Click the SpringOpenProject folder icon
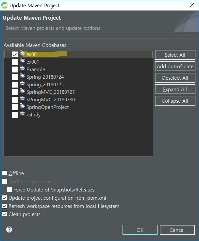Image resolution: width=199 pixels, height=241 pixels. tap(22, 106)
